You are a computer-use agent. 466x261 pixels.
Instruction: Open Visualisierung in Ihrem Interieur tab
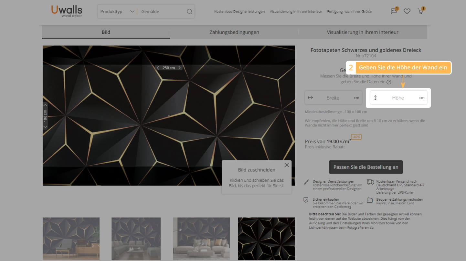(362, 32)
